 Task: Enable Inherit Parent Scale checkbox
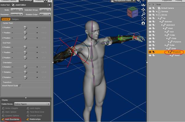(20, 86)
